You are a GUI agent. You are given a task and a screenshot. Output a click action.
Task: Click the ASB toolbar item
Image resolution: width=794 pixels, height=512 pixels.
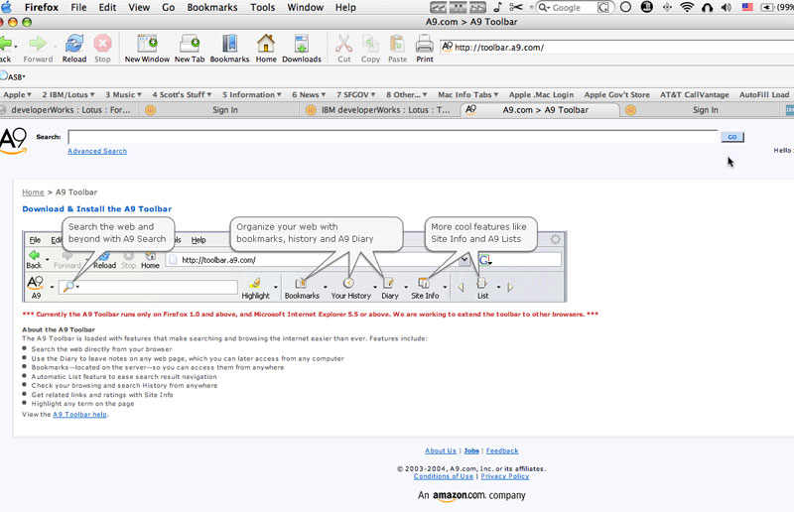[12, 76]
